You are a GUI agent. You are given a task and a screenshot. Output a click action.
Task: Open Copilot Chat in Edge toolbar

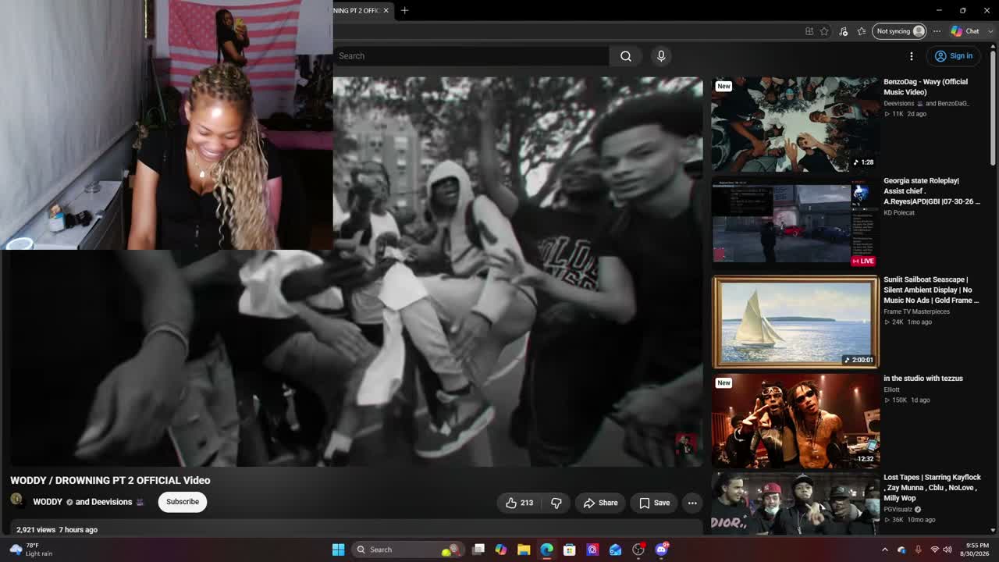[x=965, y=31]
